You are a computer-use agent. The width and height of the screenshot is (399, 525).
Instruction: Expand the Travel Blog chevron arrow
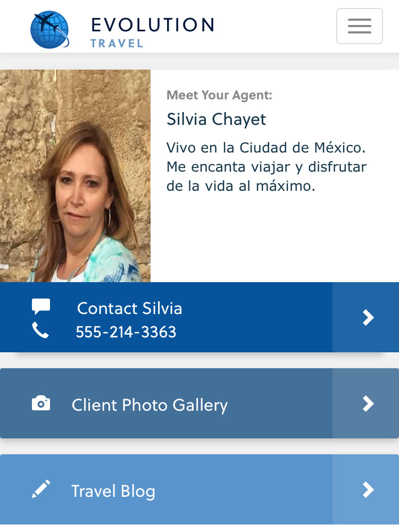368,489
